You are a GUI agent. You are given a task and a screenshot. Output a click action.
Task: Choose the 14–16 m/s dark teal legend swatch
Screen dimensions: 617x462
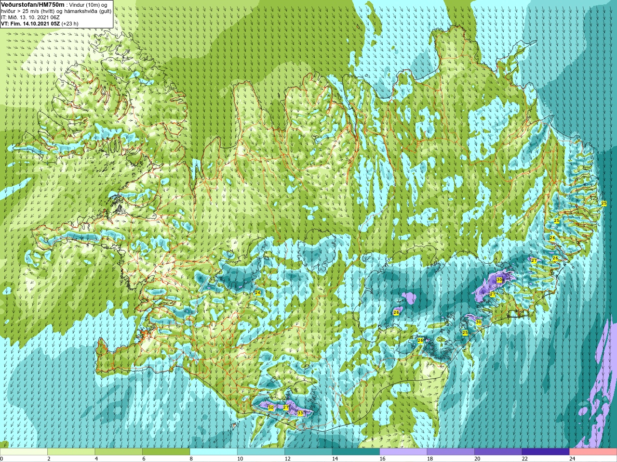pyautogui.click(x=356, y=452)
